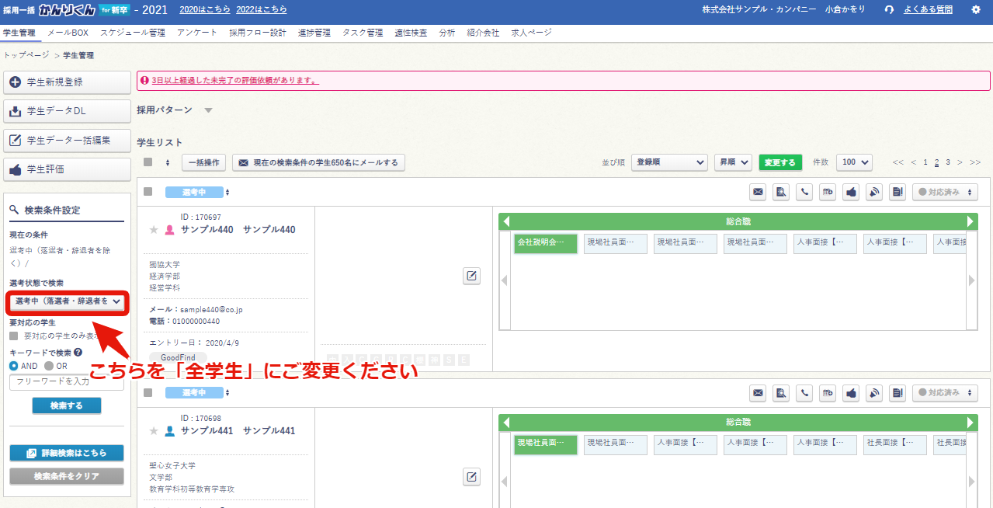Click the 検索する button
The image size is (993, 508).
click(x=67, y=405)
